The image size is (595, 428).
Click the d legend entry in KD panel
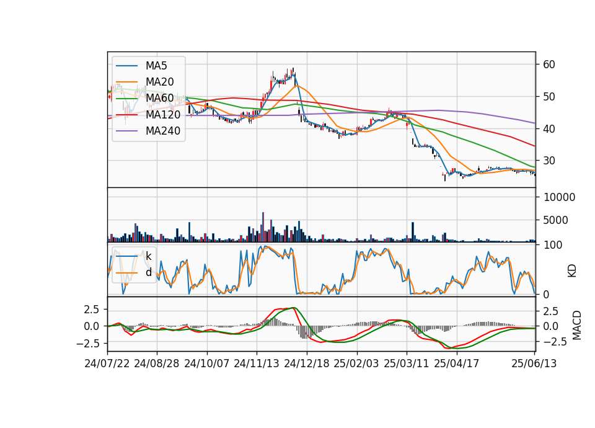pos(149,272)
